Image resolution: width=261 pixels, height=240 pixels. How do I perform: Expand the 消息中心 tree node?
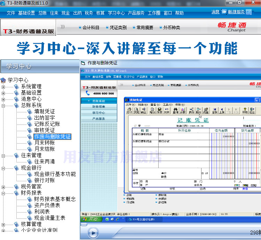[x=3, y=99]
